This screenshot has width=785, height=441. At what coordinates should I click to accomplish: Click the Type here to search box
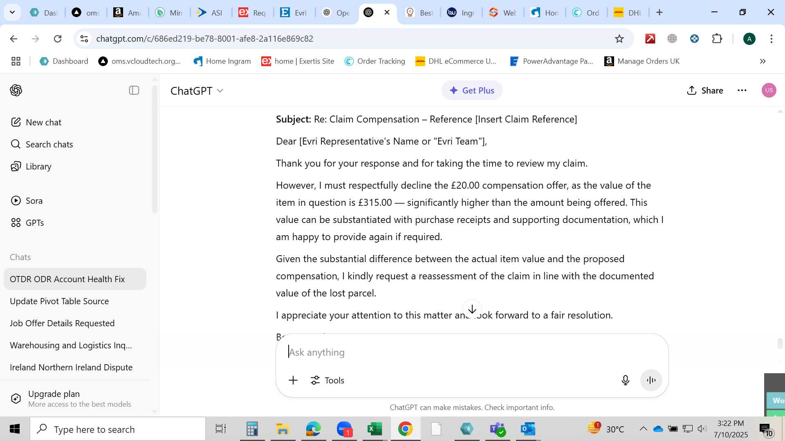pos(118,429)
